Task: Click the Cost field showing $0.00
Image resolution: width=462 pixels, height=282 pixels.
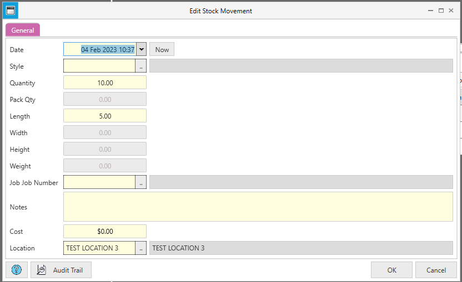Action: [105, 232]
